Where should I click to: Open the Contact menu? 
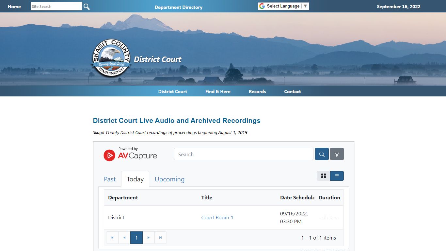(293, 92)
